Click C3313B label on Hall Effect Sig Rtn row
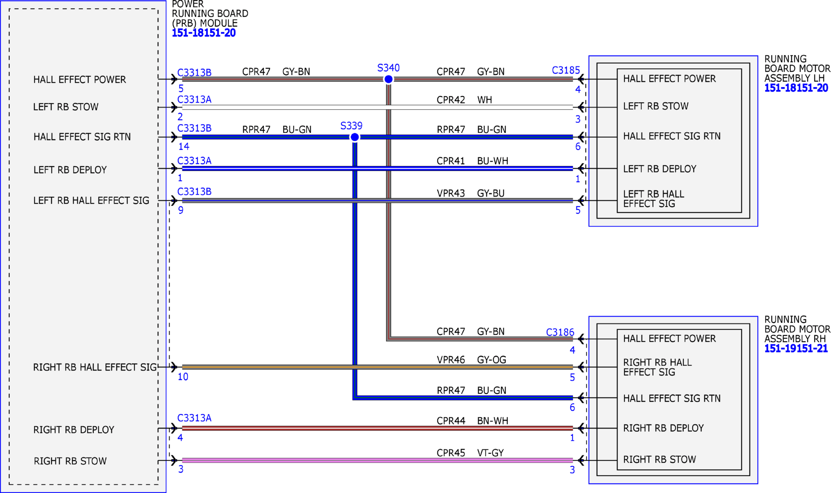Image resolution: width=831 pixels, height=493 pixels. coord(194,128)
